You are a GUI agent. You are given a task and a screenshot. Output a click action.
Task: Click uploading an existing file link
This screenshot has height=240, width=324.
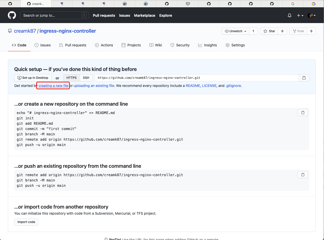click(x=94, y=86)
